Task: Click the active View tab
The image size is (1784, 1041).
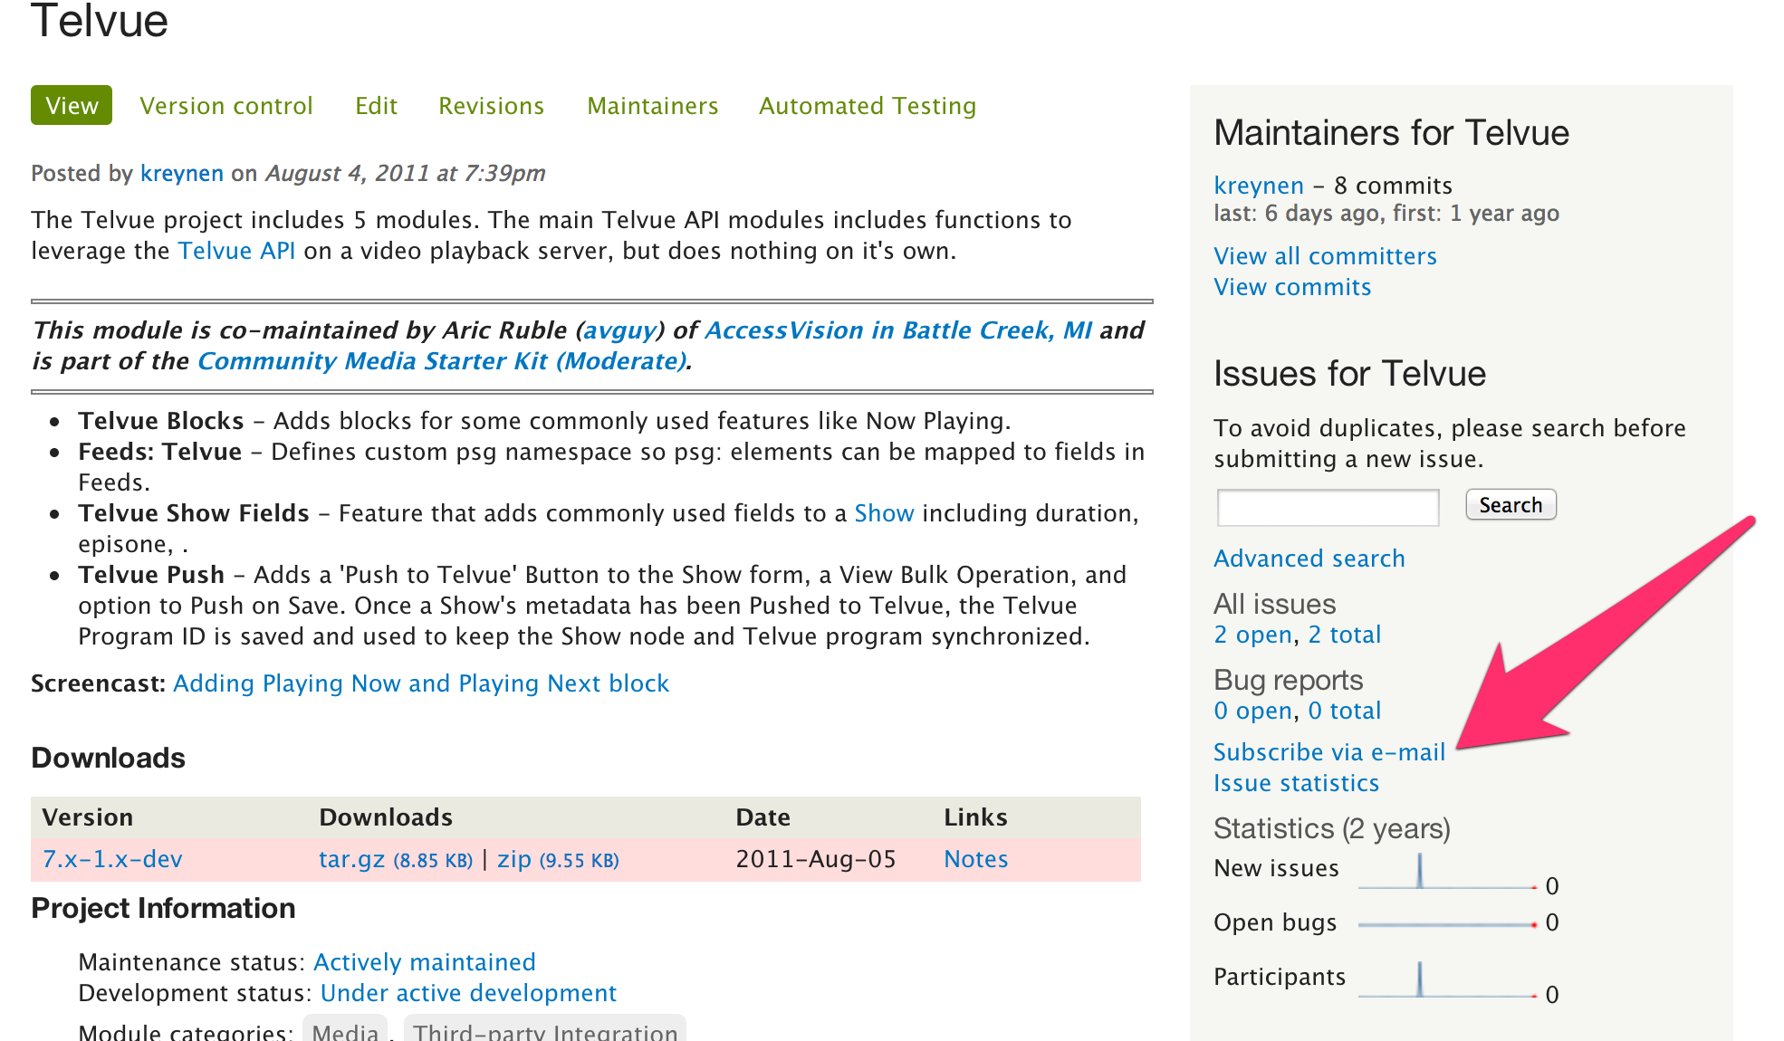Action: (x=72, y=106)
